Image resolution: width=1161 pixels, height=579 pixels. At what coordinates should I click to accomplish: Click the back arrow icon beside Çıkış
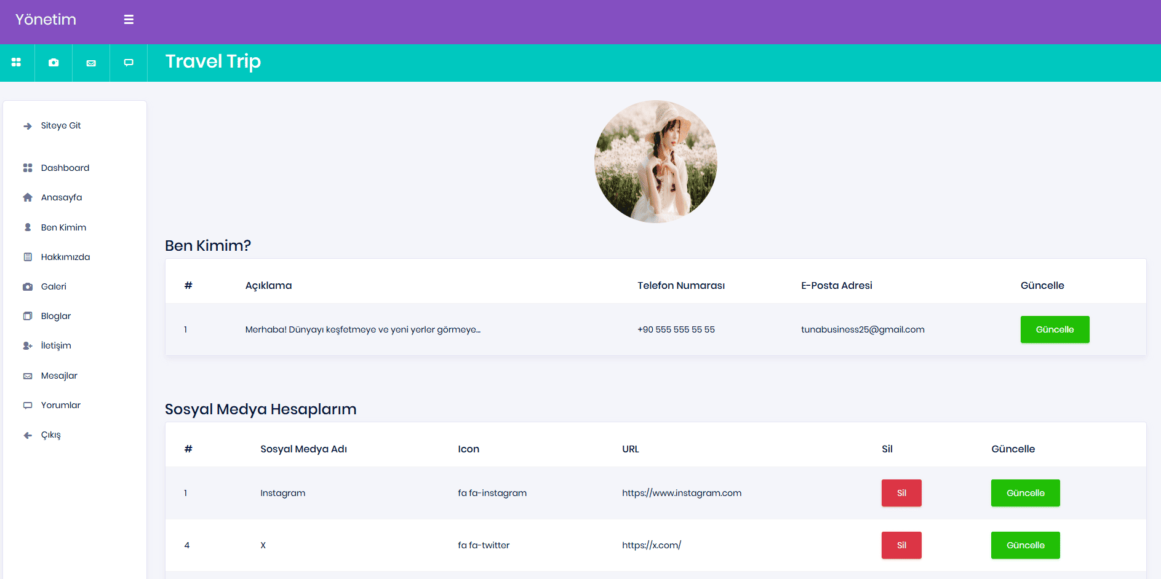click(x=28, y=435)
